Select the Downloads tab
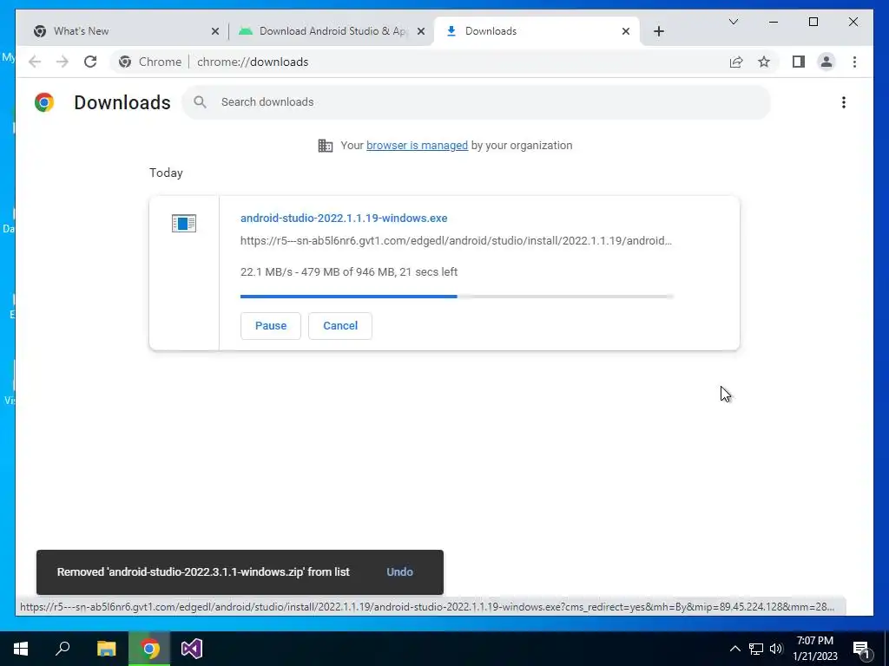 (537, 31)
